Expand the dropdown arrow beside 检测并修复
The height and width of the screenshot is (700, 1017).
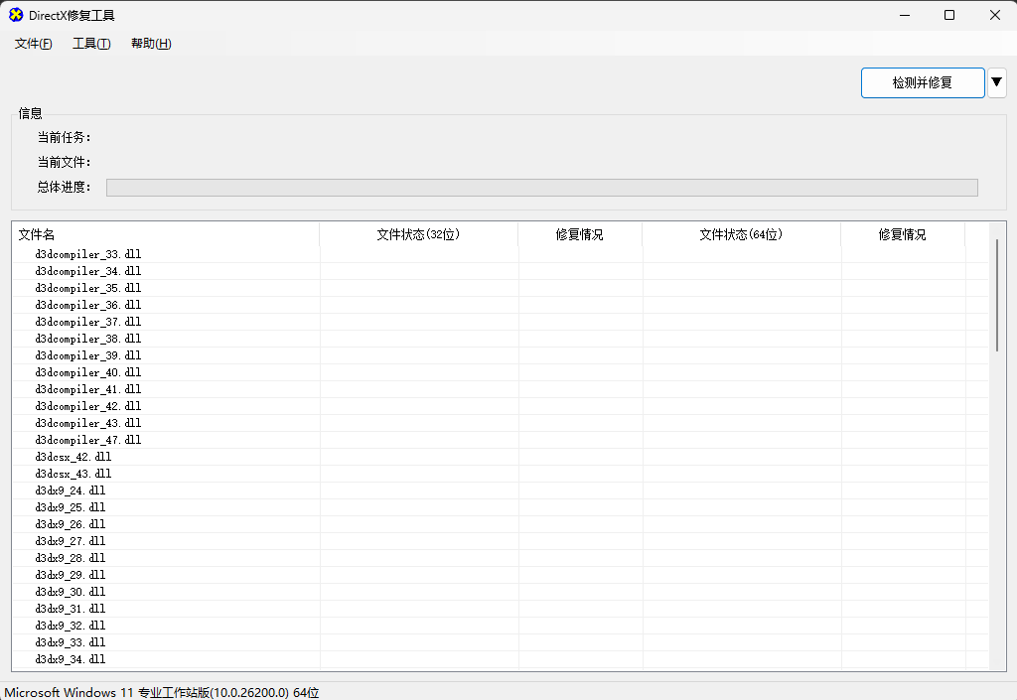[x=996, y=82]
